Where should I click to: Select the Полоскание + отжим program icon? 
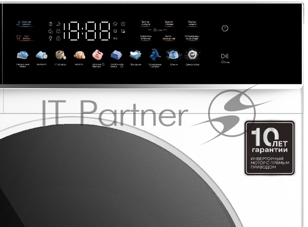click(x=155, y=55)
